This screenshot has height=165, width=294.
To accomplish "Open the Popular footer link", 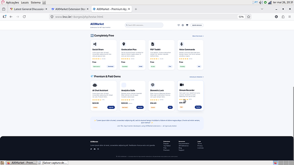I will (x=166, y=143).
